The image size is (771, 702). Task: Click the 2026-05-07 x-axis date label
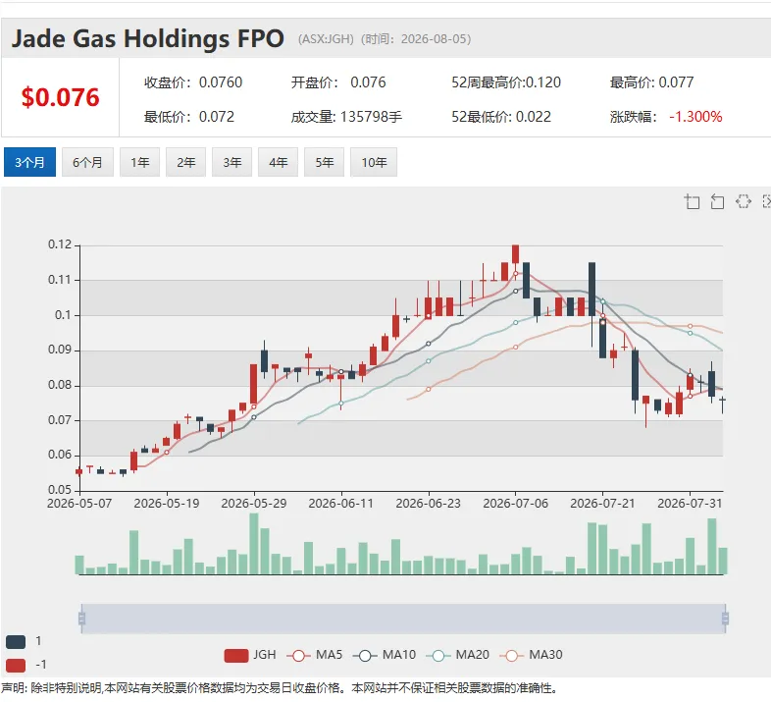coord(79,503)
